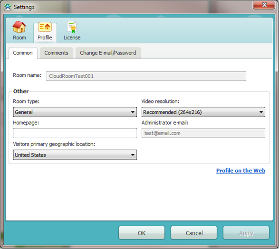This screenshot has width=279, height=249.
Task: Open the Profile on the Web link
Action: pos(241,171)
